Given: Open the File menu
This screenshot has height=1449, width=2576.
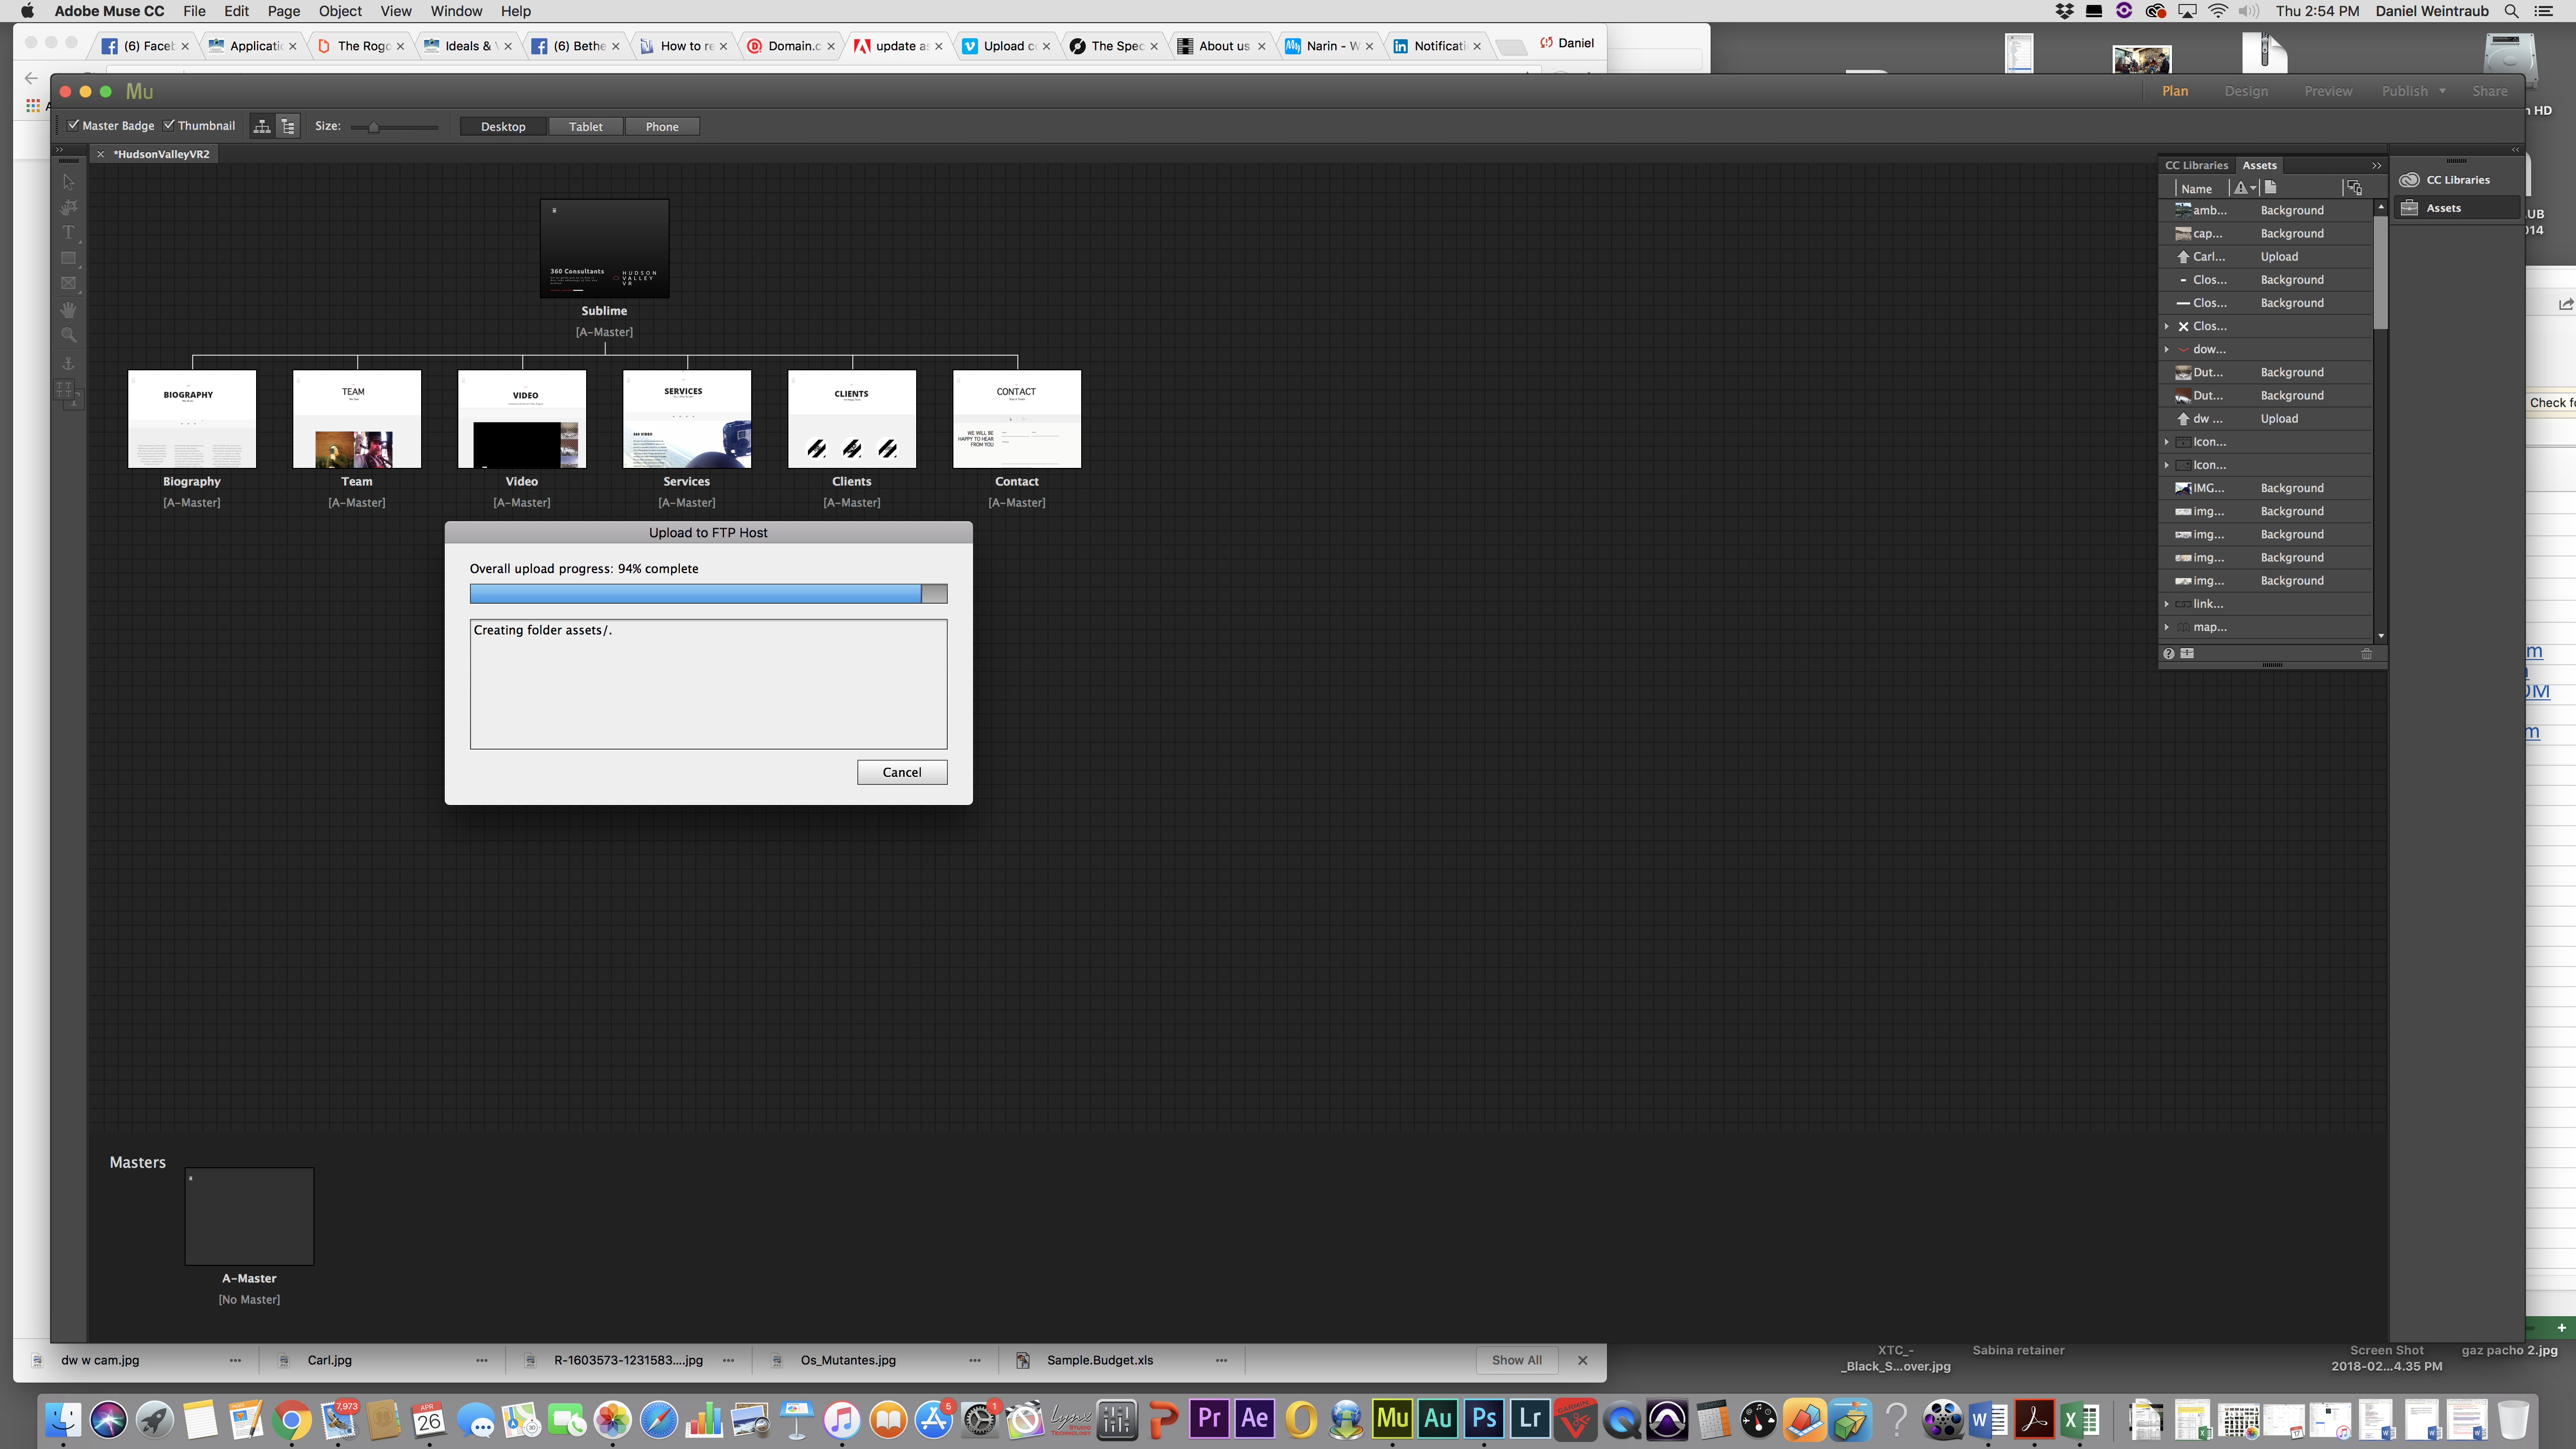Looking at the screenshot, I should pyautogui.click(x=194, y=11).
